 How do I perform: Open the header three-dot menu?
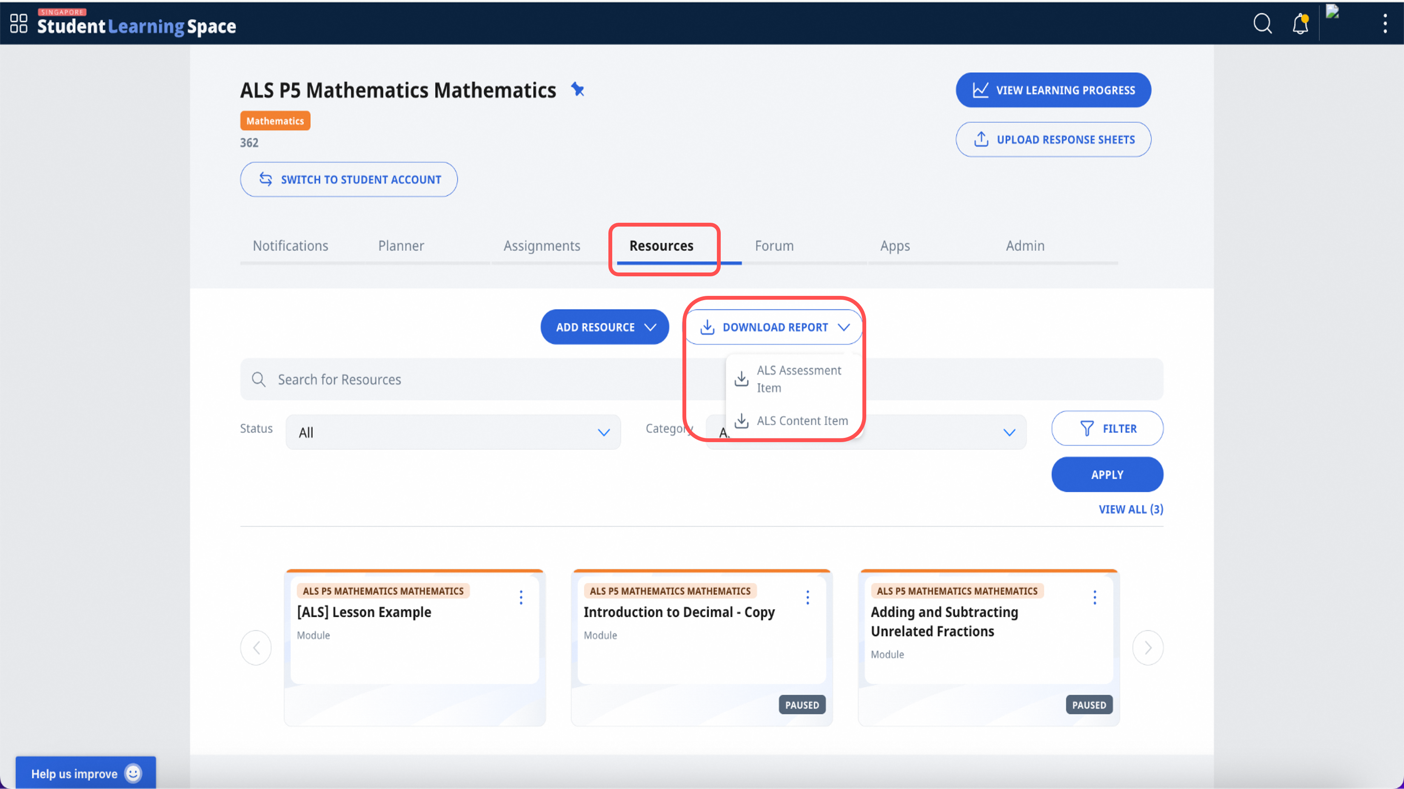tap(1384, 23)
